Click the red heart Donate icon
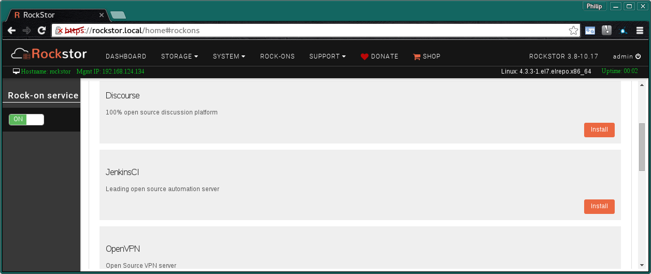 364,56
